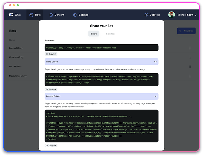Expand the Michael Scott account switcher arrows
Image resolution: width=203 pixels, height=156 pixels.
click(196, 15)
